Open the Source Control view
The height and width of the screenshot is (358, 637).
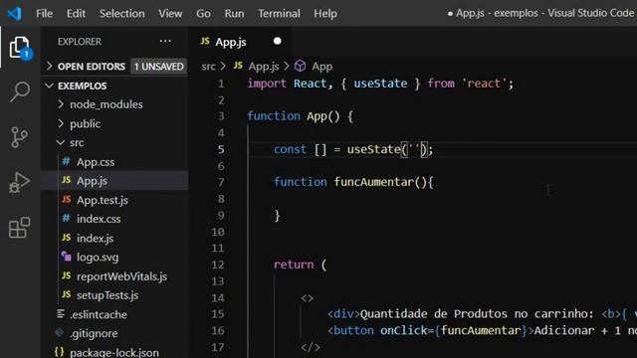tap(19, 137)
